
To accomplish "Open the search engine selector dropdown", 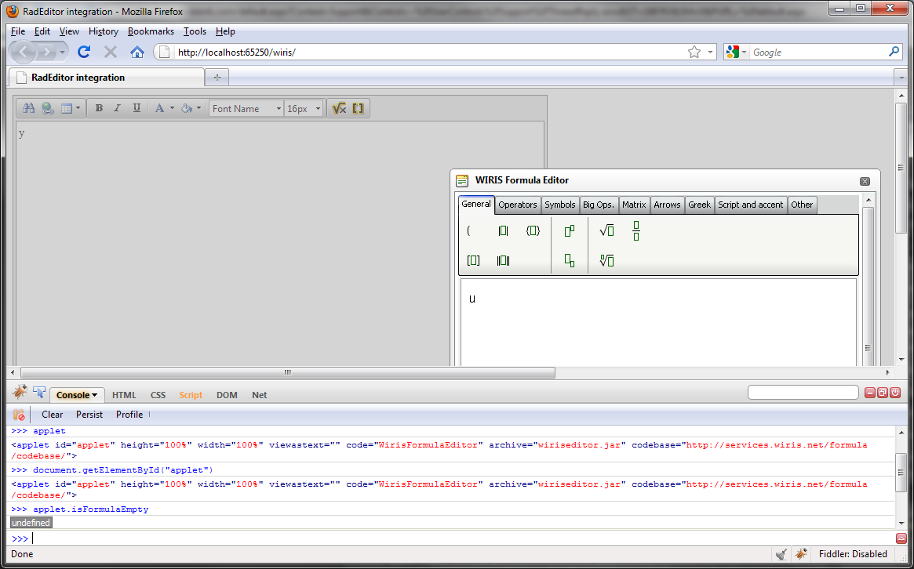I will tap(736, 52).
